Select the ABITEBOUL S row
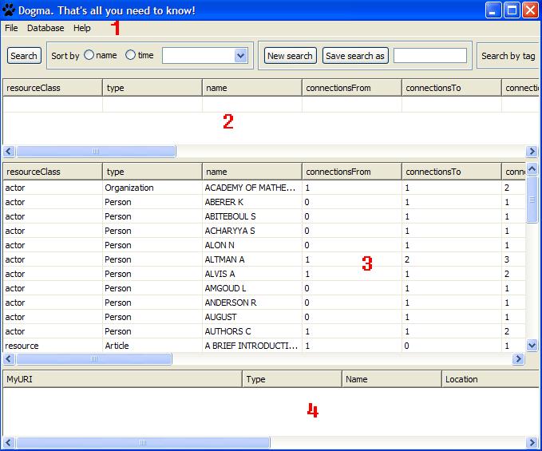 [264, 216]
